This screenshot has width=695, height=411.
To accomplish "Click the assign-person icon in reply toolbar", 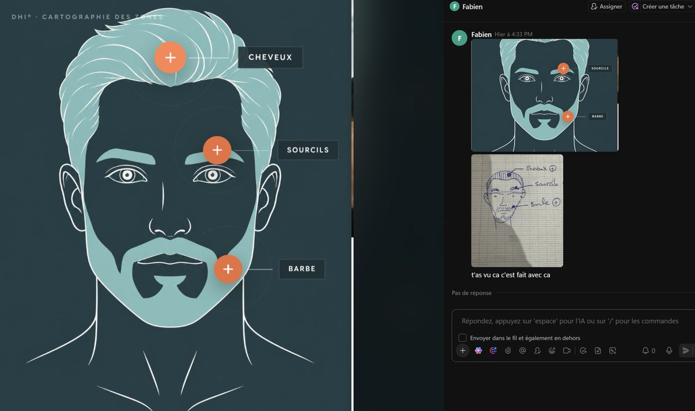I will pyautogui.click(x=537, y=350).
